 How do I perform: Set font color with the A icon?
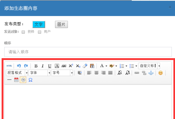102,66
